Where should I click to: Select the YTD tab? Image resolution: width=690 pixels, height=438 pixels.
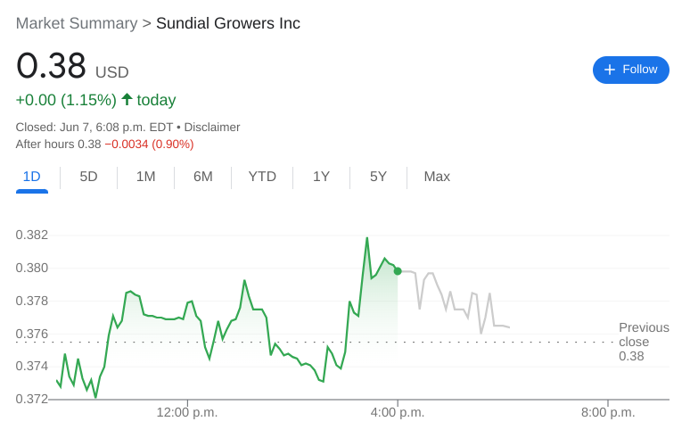tap(262, 177)
